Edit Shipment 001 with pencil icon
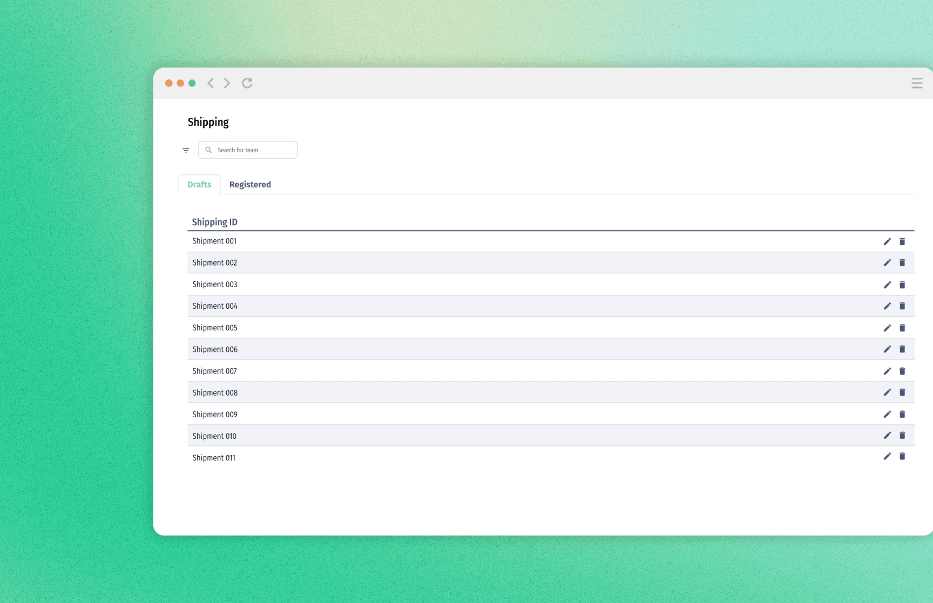Image resolution: width=933 pixels, height=603 pixels. pos(887,241)
